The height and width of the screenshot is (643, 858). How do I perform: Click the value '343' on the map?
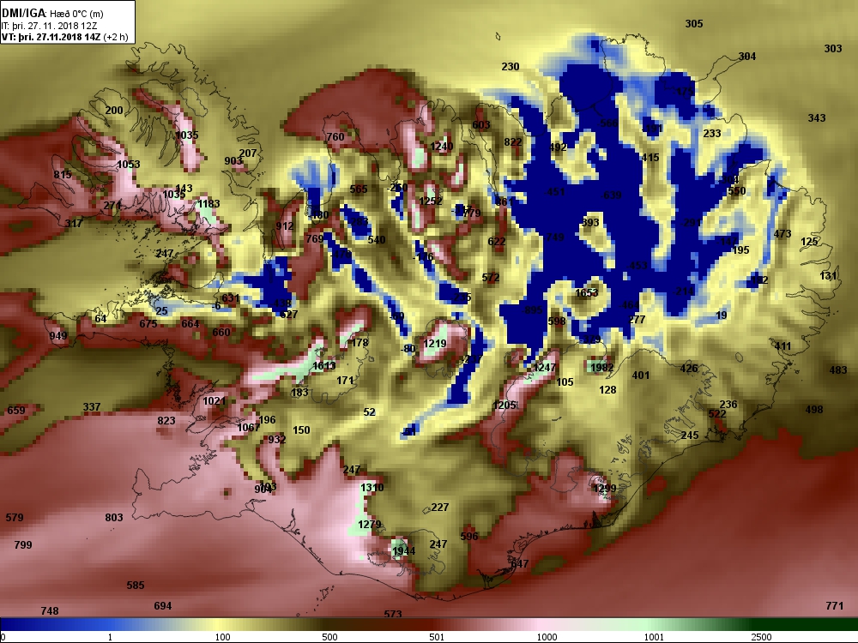pos(817,118)
